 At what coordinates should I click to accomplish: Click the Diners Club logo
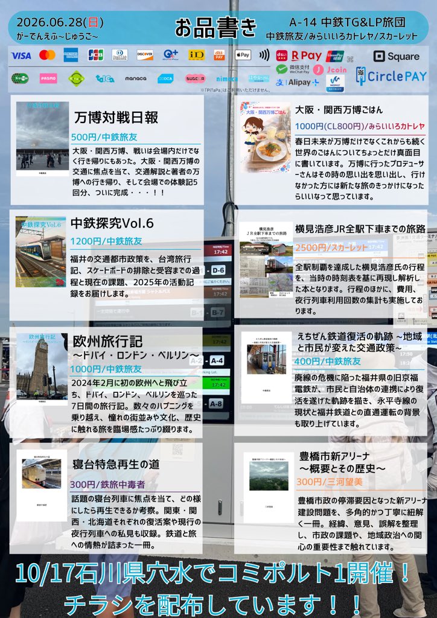point(120,55)
